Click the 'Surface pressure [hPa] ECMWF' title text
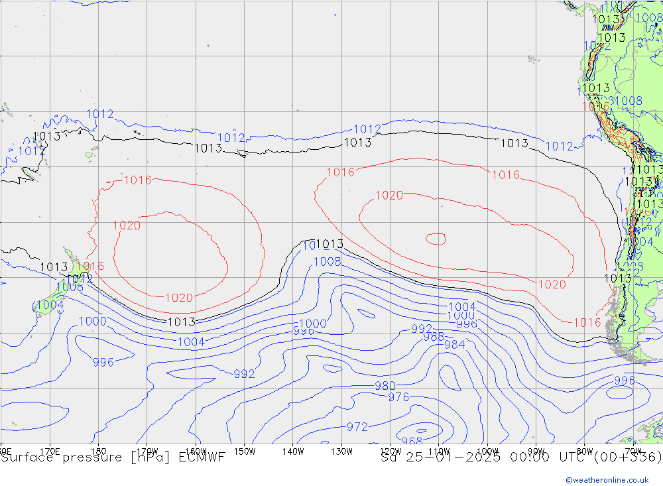 point(113,457)
